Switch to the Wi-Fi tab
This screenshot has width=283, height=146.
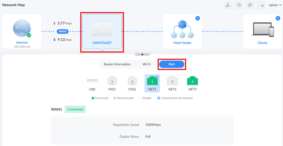tap(146, 64)
